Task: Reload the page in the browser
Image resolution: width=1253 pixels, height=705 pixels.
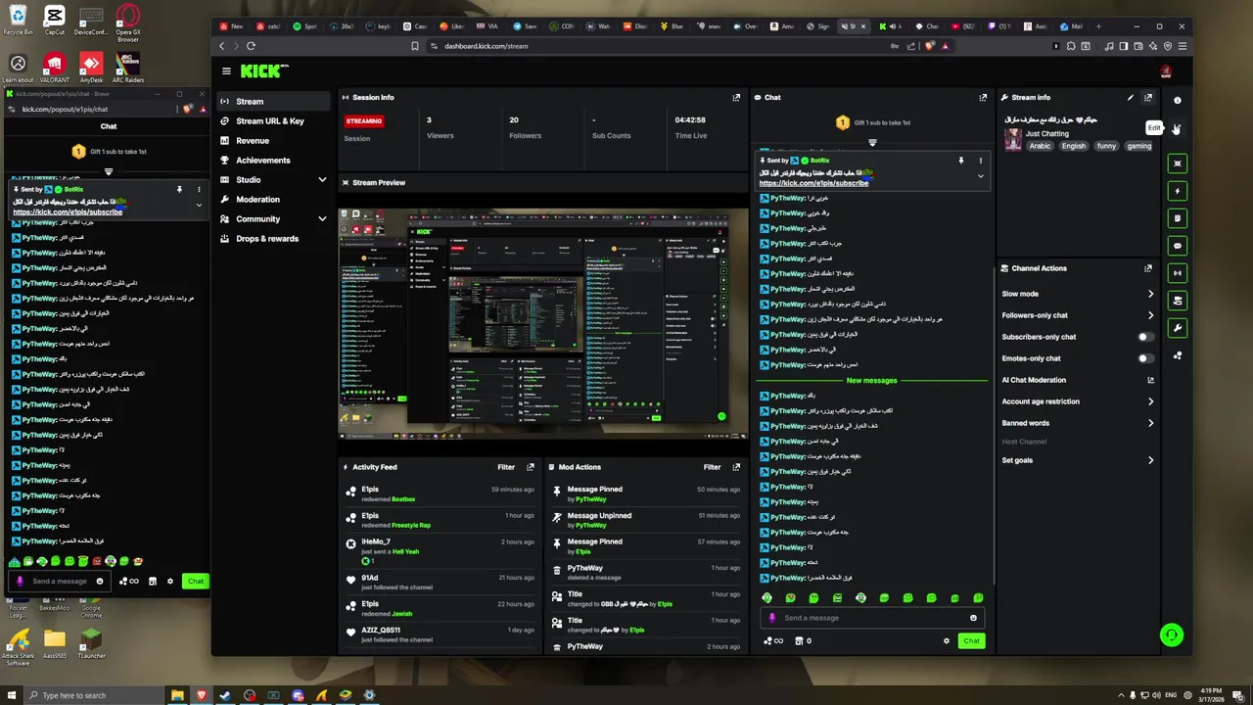Action: pyautogui.click(x=251, y=46)
